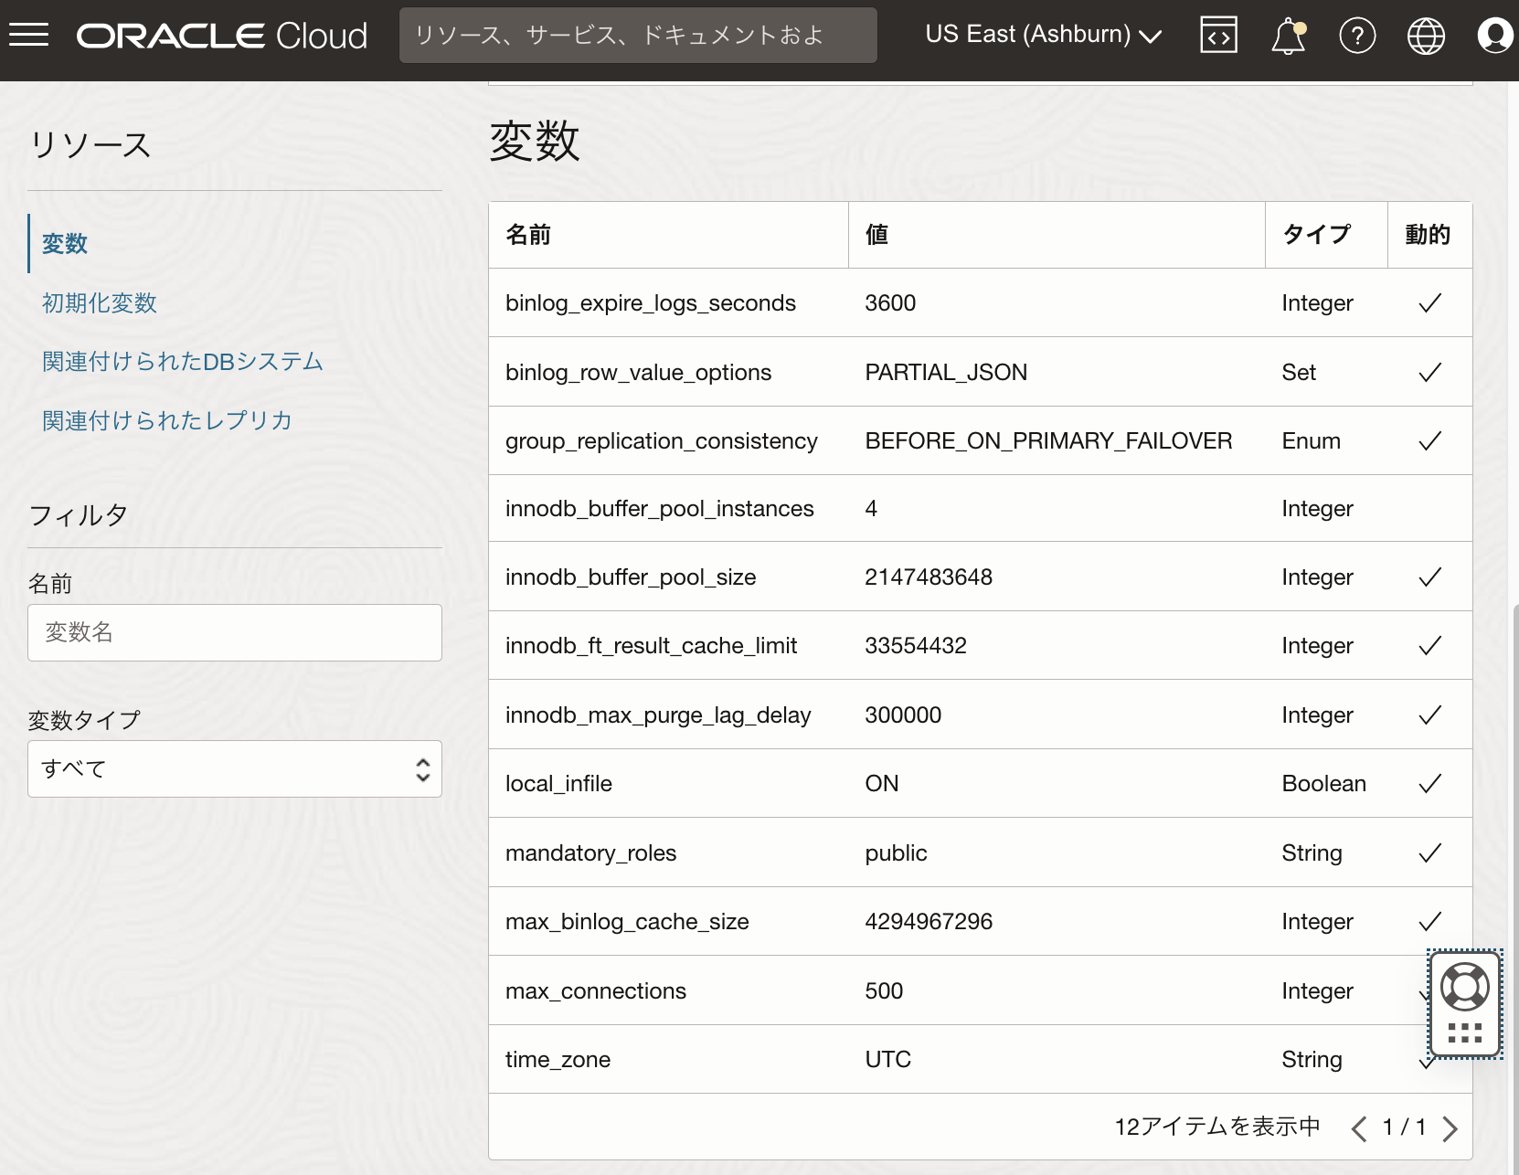Viewport: 1519px width, 1175px height.
Task: Click binlog_expire_logs_seconds variable name
Action: (x=651, y=303)
